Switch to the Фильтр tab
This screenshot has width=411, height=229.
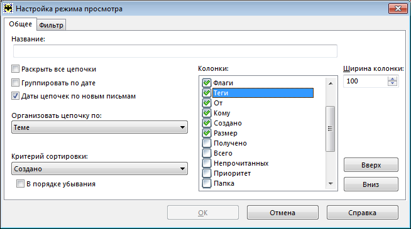tap(51, 25)
